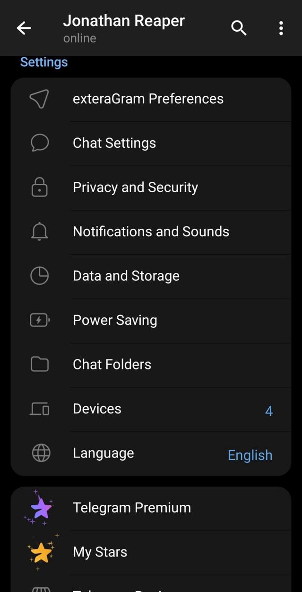Open exteraGram Preferences via paper plane icon
Image resolution: width=302 pixels, height=592 pixels.
tap(40, 99)
